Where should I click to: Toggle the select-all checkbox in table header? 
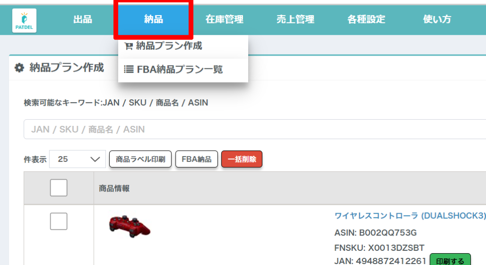(x=59, y=188)
